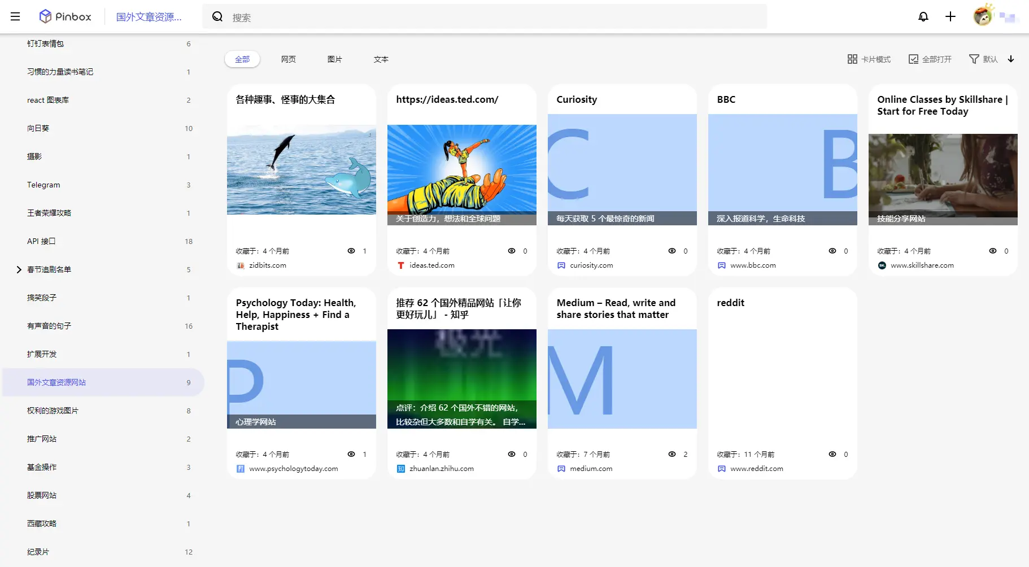1029x567 pixels.
Task: Open the API 接口 collection
Action: pos(103,241)
